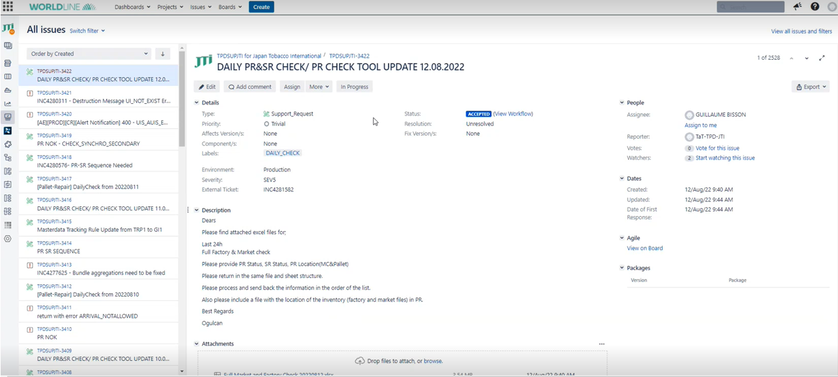Collapse the Dates section
This screenshot has height=377, width=838.
click(x=622, y=178)
